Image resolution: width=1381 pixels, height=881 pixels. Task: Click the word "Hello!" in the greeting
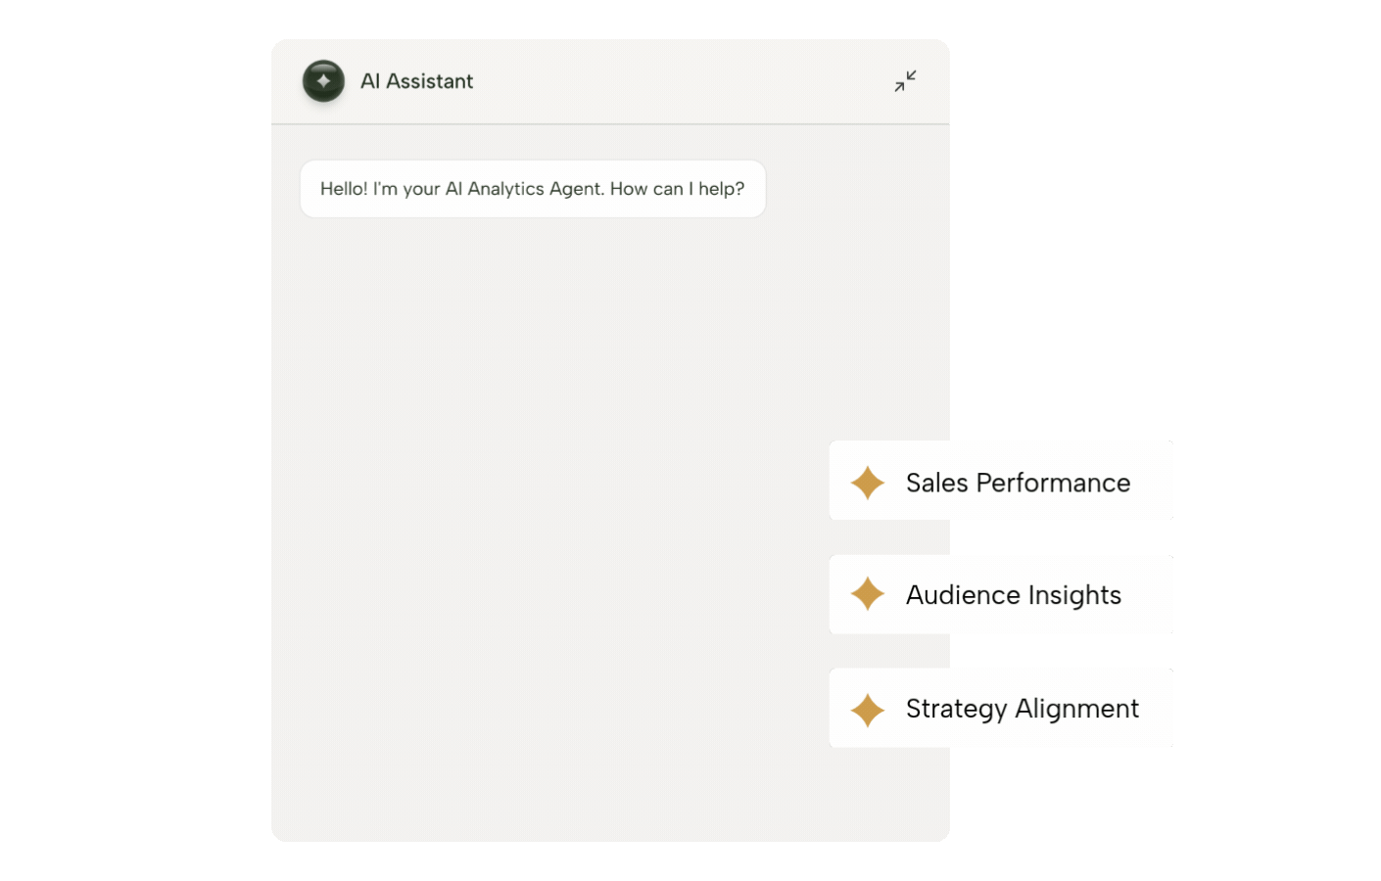click(344, 189)
